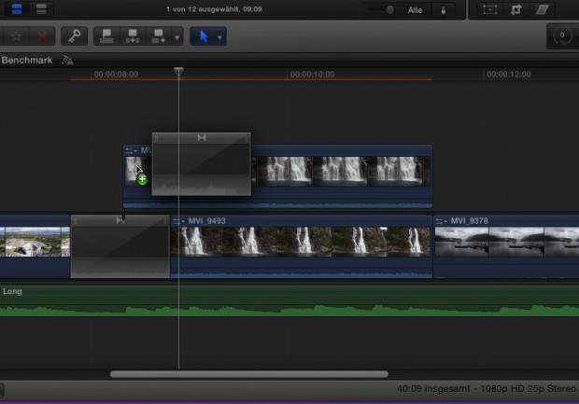Insert clip into storyline button

tap(132, 36)
